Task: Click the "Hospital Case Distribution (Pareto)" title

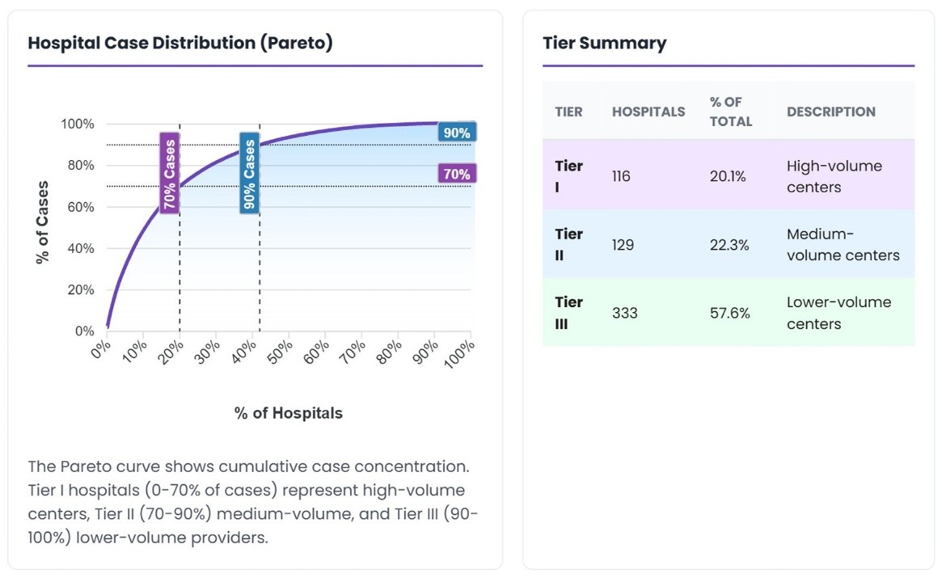Action: pos(180,43)
